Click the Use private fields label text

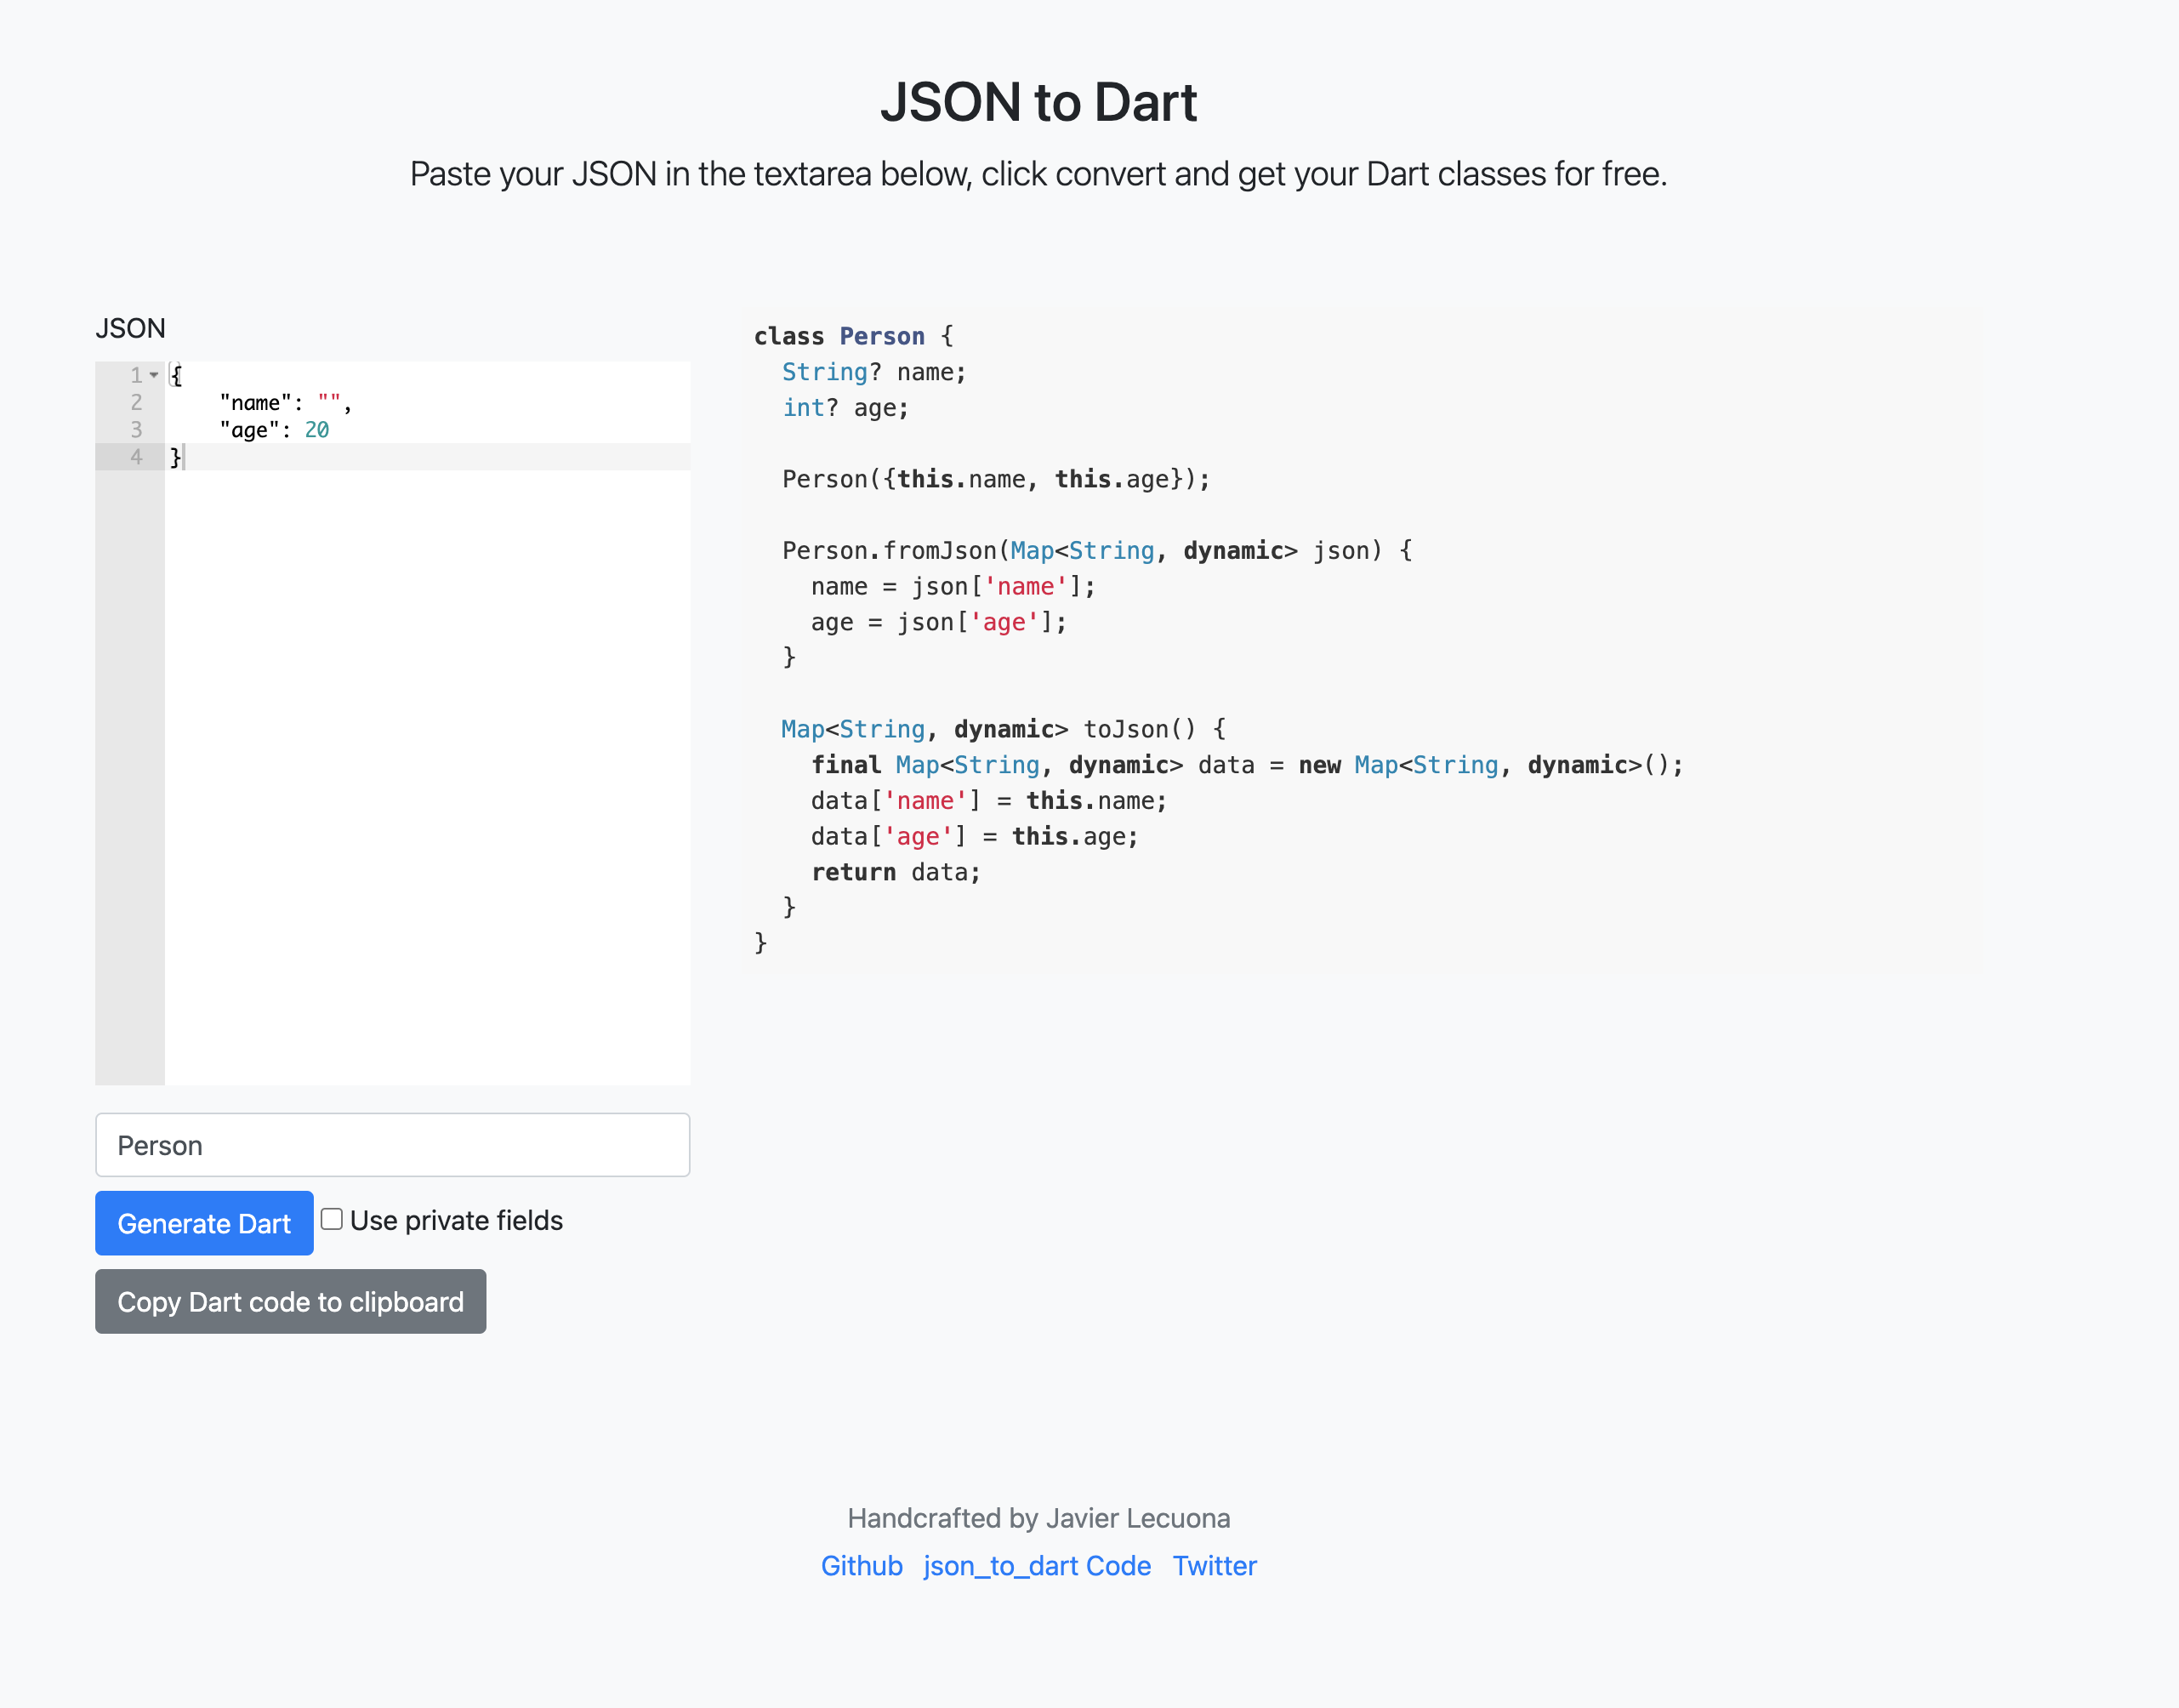(x=456, y=1220)
